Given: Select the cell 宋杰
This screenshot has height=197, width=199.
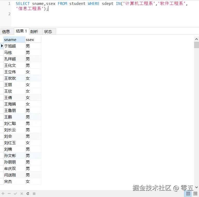Looking at the screenshot, I should tap(14, 182).
